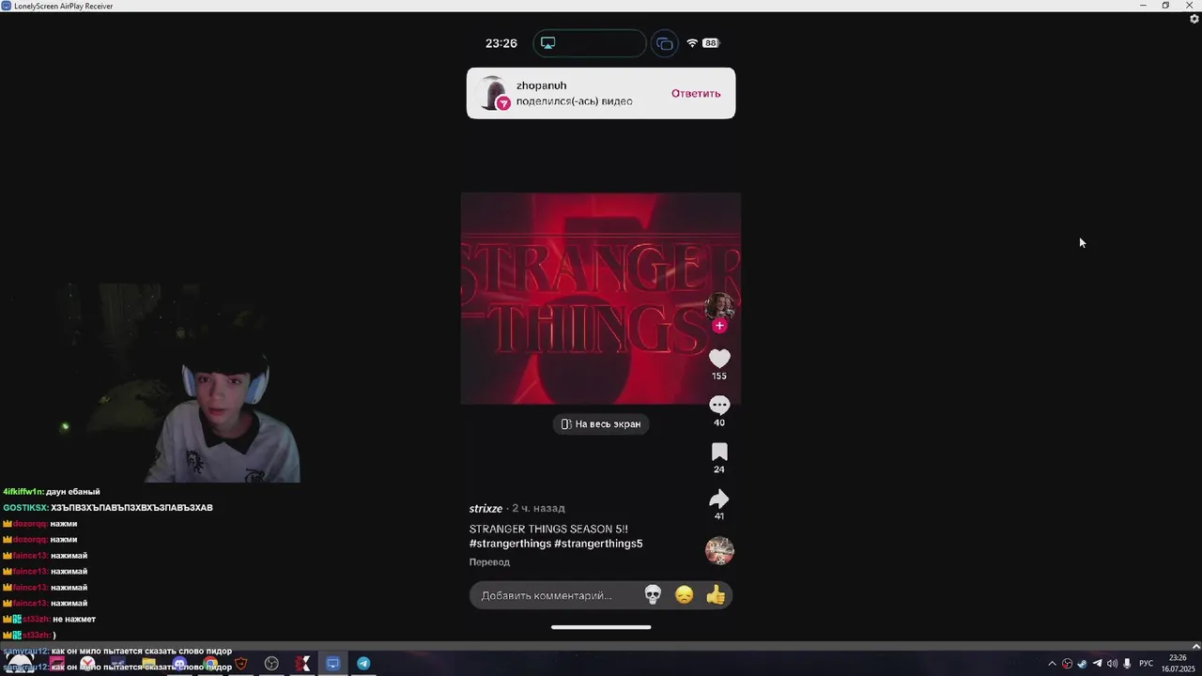Open the spinning sound disc thumbnail

pos(719,550)
